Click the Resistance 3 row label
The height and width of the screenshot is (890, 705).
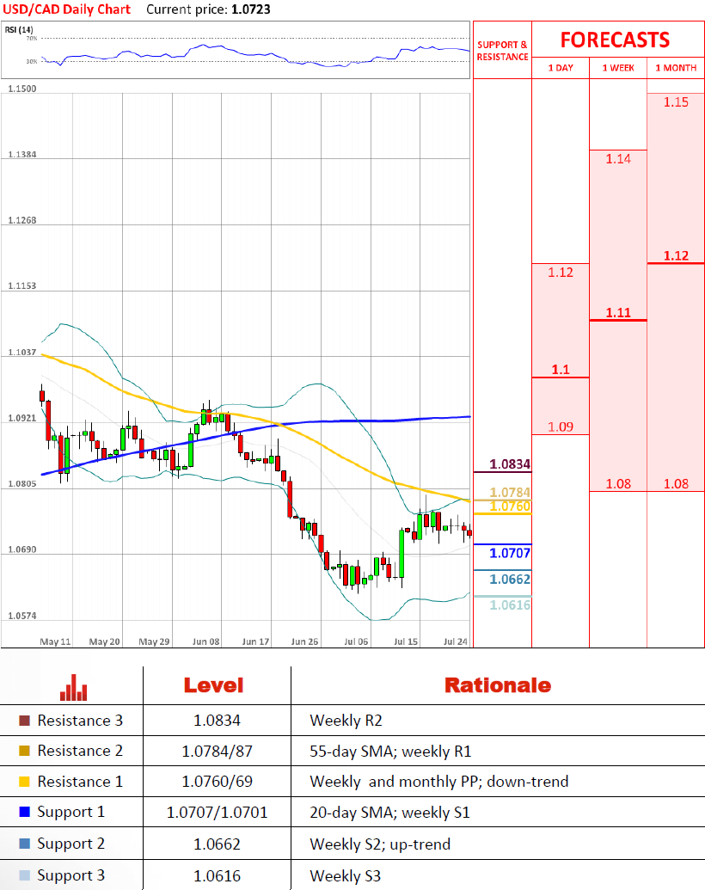(80, 721)
